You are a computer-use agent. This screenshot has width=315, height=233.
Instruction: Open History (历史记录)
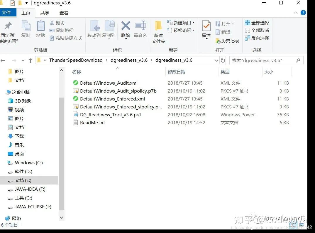[227, 41]
